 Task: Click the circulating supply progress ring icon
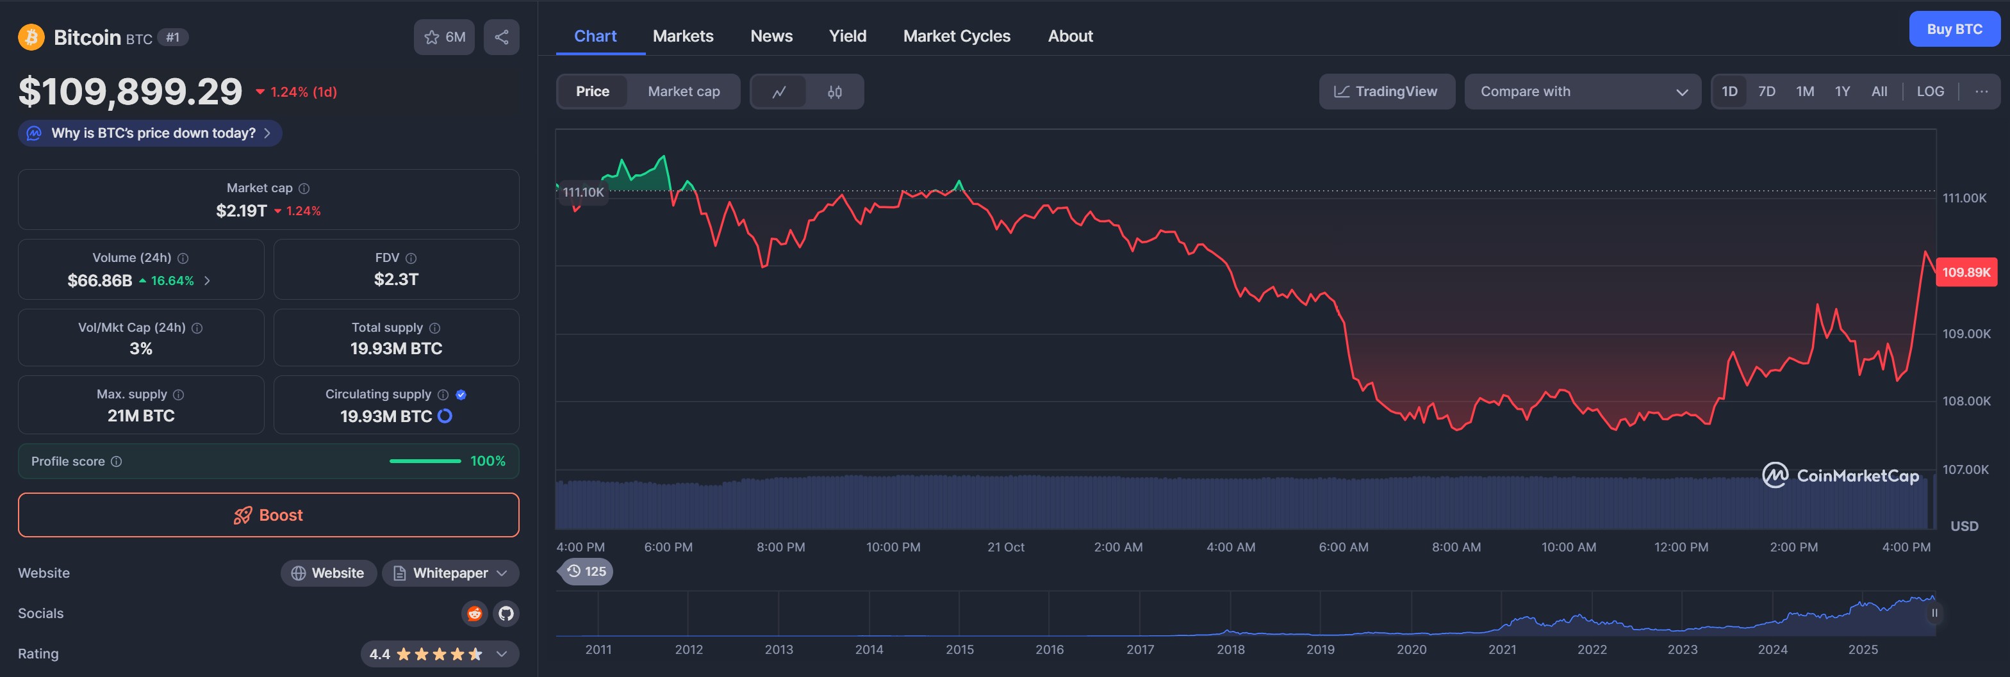(x=445, y=416)
